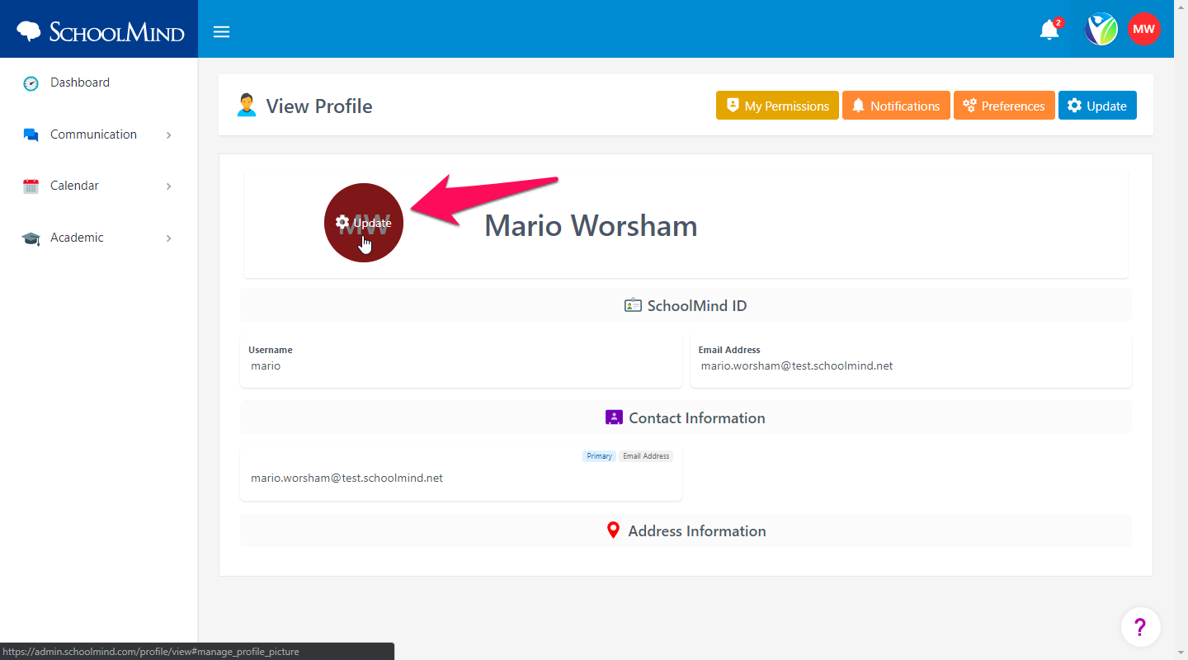Click the Mario Worsham name heading
This screenshot has height=660, width=1188.
(x=591, y=225)
